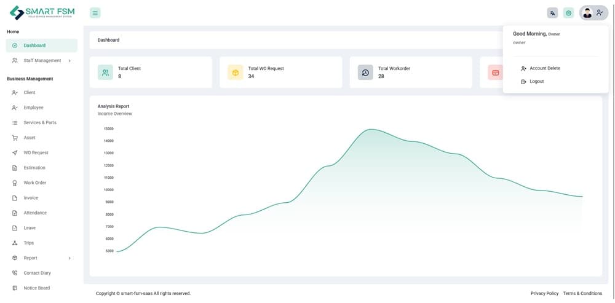The height and width of the screenshot is (303, 615).
Task: Click the red card icon tile
Action: [x=495, y=73]
